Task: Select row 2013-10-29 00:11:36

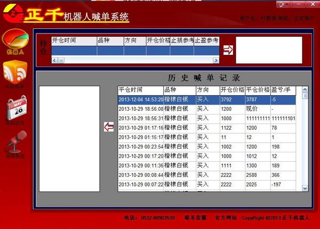Action: (x=207, y=166)
